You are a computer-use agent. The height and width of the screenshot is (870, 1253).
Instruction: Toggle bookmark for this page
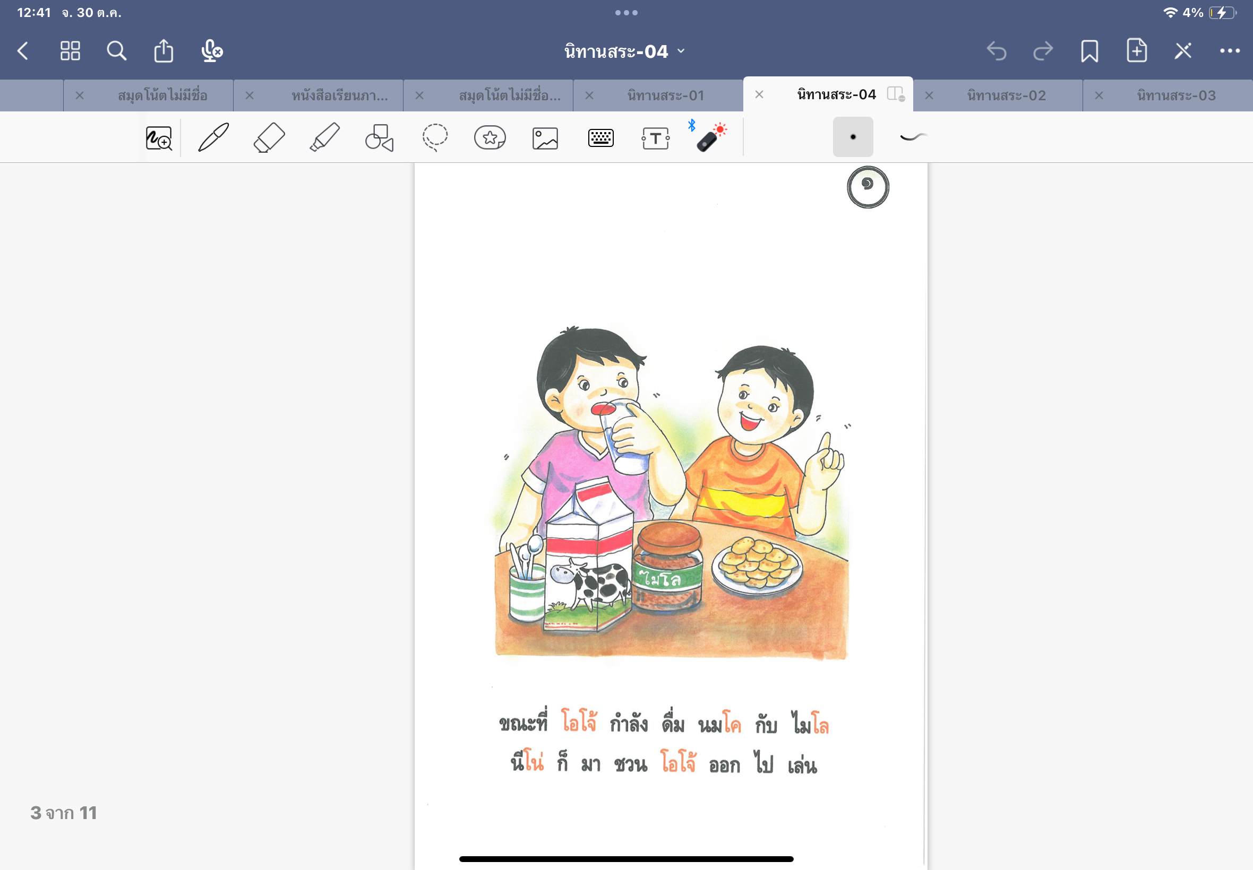(1089, 51)
